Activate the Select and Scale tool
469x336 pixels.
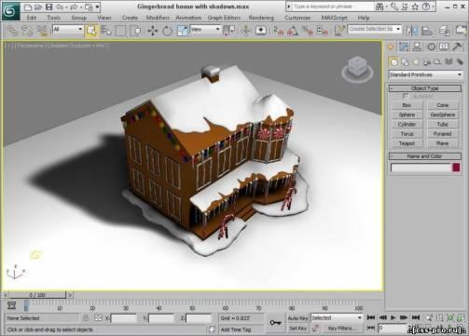coord(182,31)
